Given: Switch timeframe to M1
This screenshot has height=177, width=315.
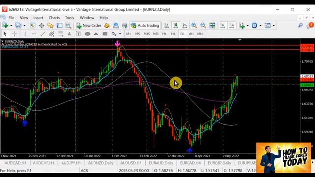Looking at the screenshot, I should (128, 34).
